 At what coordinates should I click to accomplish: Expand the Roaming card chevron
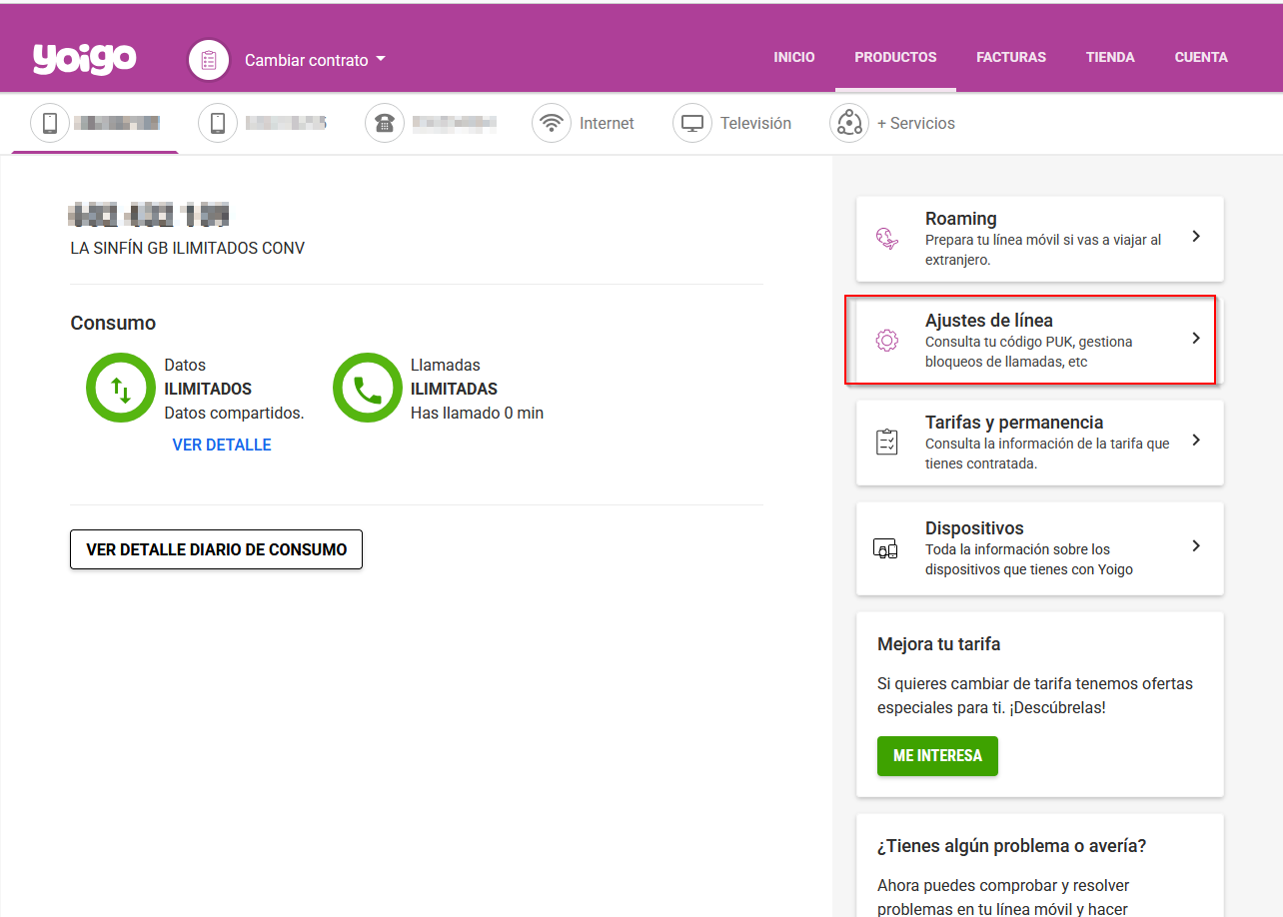tap(1196, 237)
